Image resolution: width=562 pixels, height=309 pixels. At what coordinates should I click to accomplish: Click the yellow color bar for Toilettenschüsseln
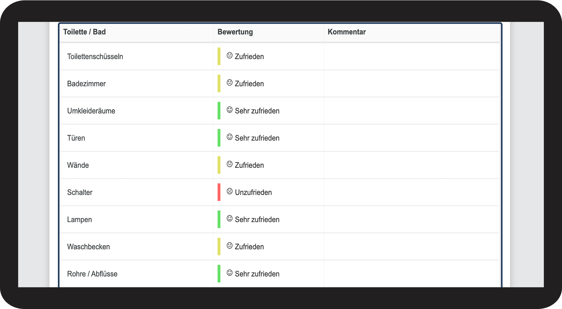click(219, 56)
